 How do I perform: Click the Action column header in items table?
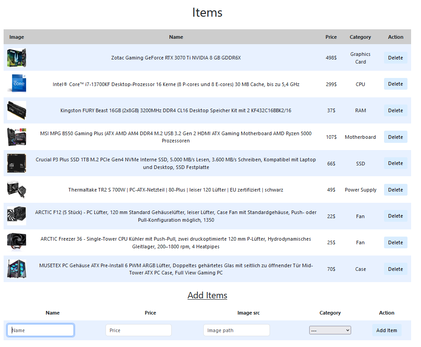tap(395, 37)
